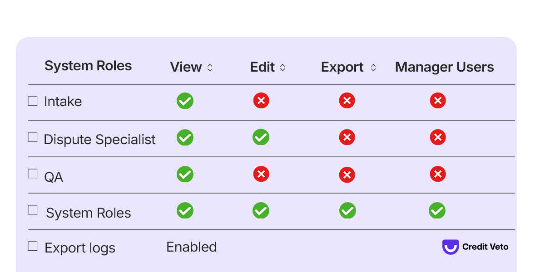
Task: Click the Credit Veto brand text
Action: pos(485,247)
